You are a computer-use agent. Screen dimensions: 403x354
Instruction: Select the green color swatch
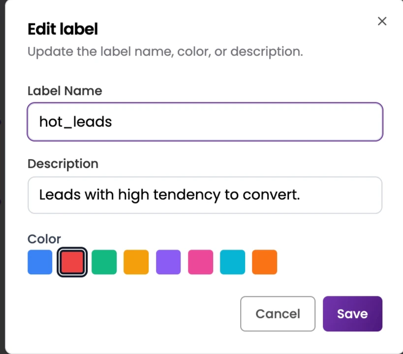[104, 262]
